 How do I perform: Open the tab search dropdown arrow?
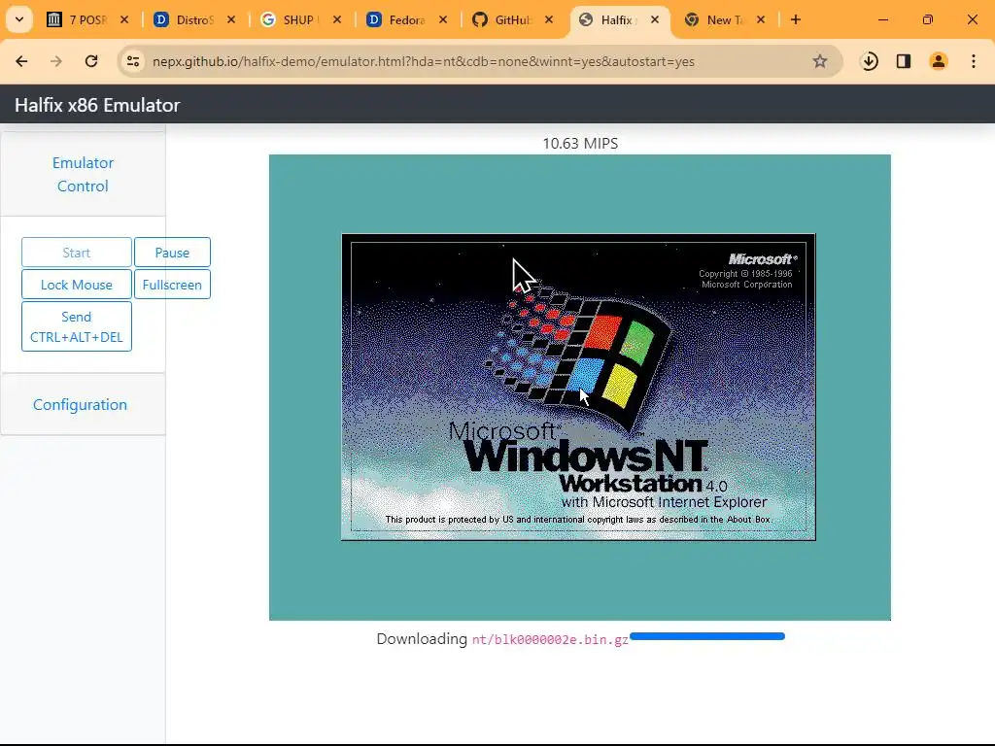pyautogui.click(x=19, y=19)
